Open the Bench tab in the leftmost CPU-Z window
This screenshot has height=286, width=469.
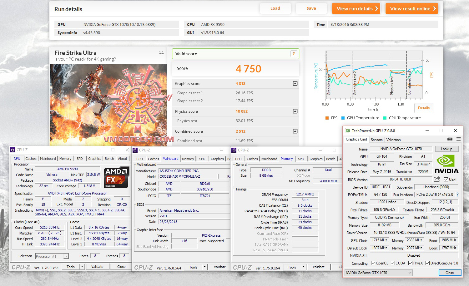[109, 159]
